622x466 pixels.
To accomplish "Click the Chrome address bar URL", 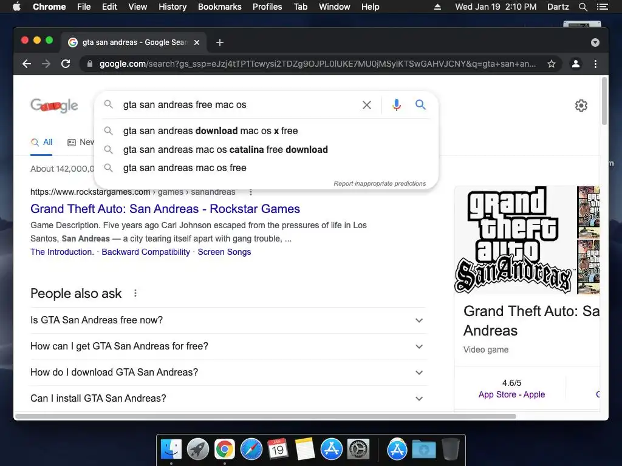I will pos(317,64).
